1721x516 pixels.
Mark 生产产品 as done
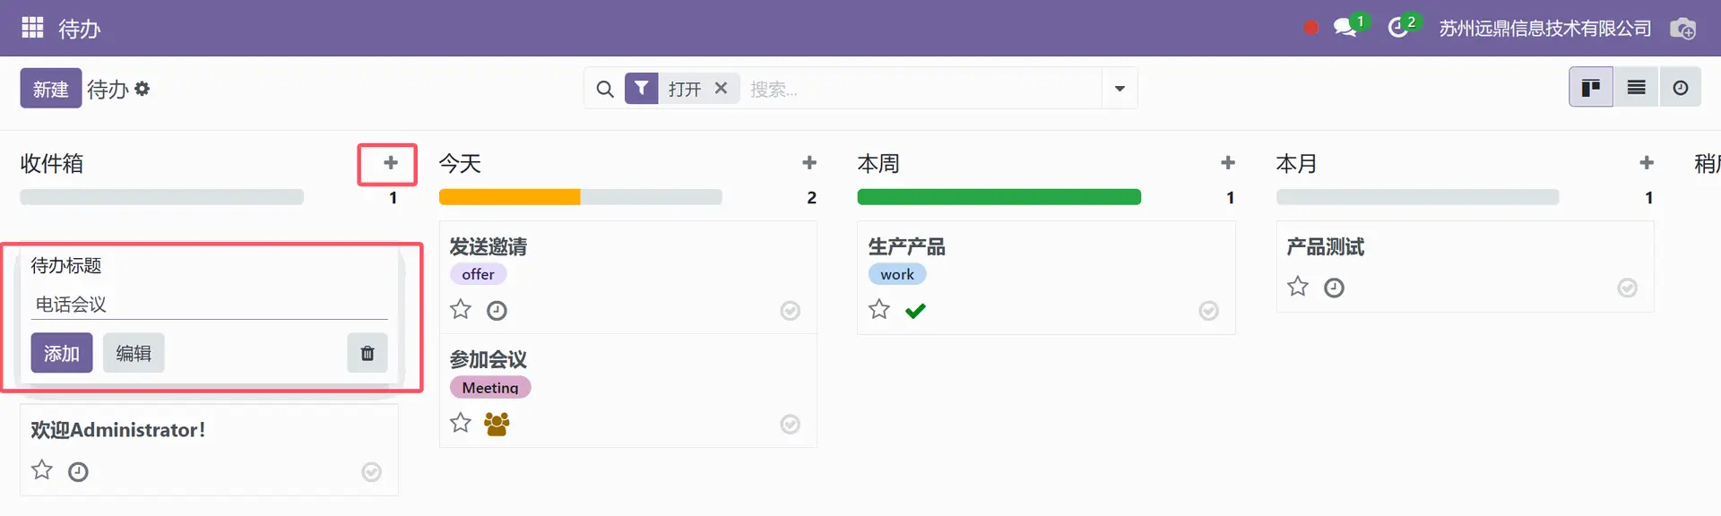point(1208,311)
